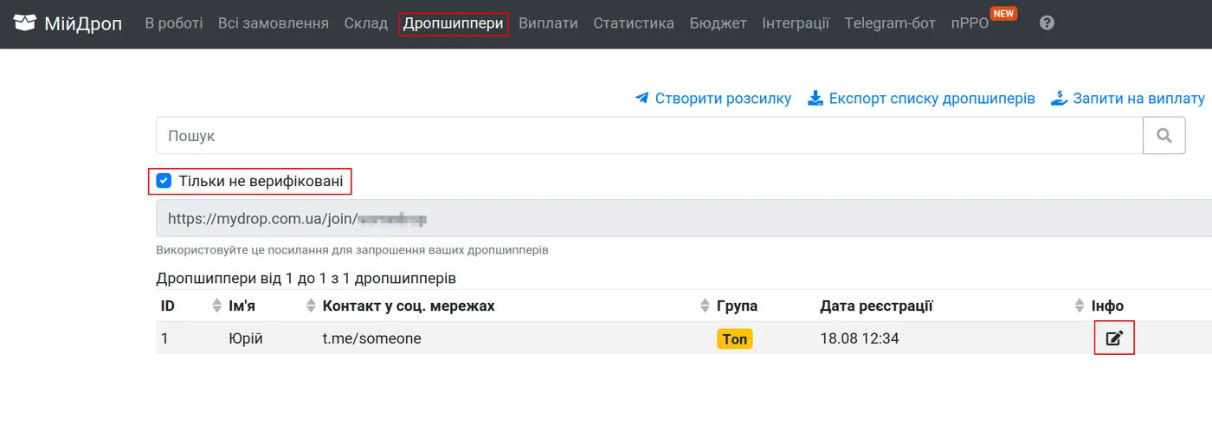
Task: Click the Створити розсилку link
Action: 723,99
